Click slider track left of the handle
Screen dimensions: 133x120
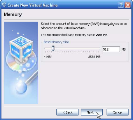coord(48,48)
